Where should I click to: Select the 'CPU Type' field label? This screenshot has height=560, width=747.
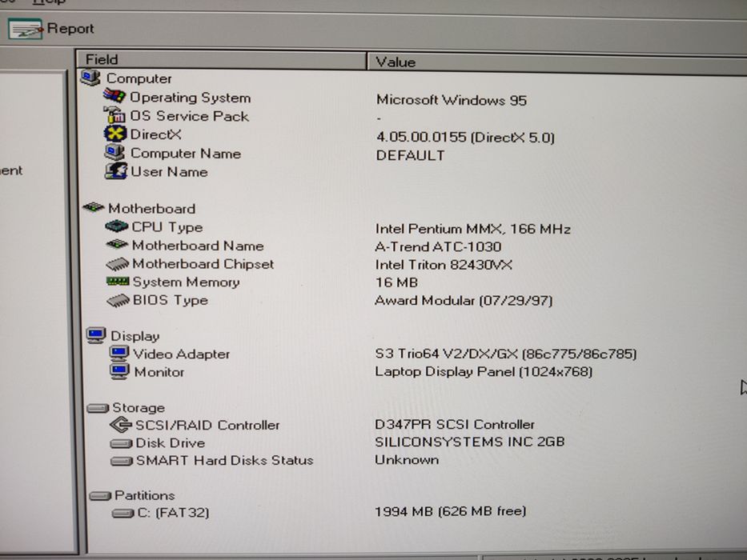click(x=167, y=227)
